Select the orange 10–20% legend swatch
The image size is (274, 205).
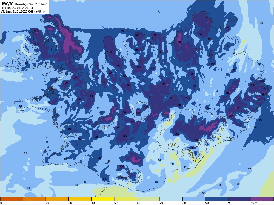(35, 199)
